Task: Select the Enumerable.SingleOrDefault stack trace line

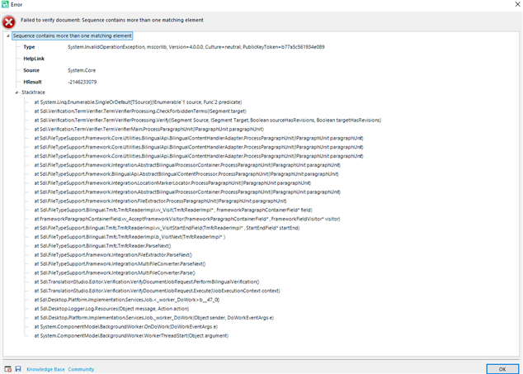Action: click(138, 102)
